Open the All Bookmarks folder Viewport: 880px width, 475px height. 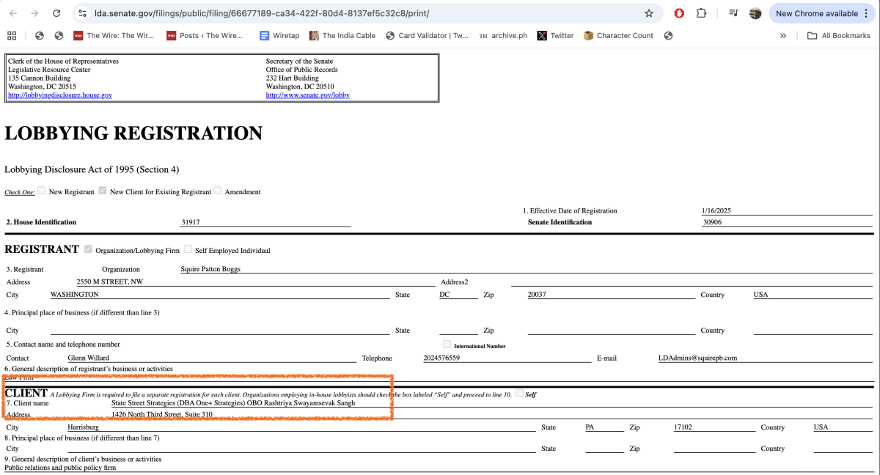(838, 35)
